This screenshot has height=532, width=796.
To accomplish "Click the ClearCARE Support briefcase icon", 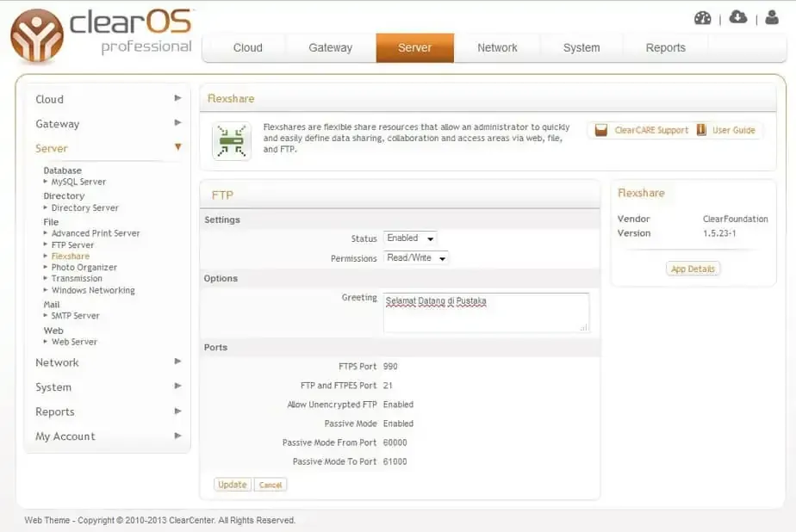I will tap(601, 130).
